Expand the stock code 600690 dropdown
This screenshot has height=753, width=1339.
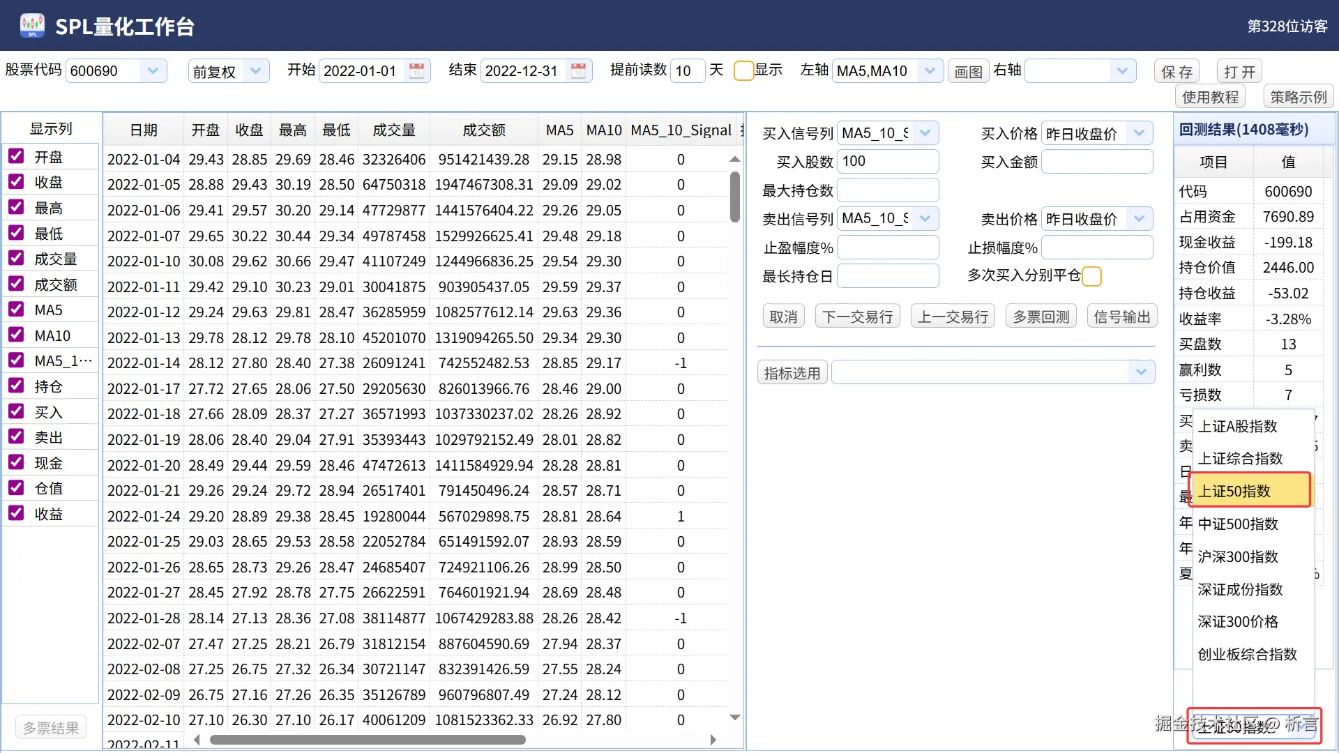pyautogui.click(x=153, y=70)
